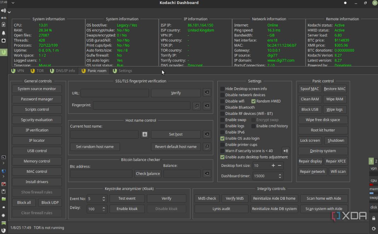This screenshot has height=234, width=378.
Task: Uncheck the Random HWID checkbox
Action: (253, 101)
